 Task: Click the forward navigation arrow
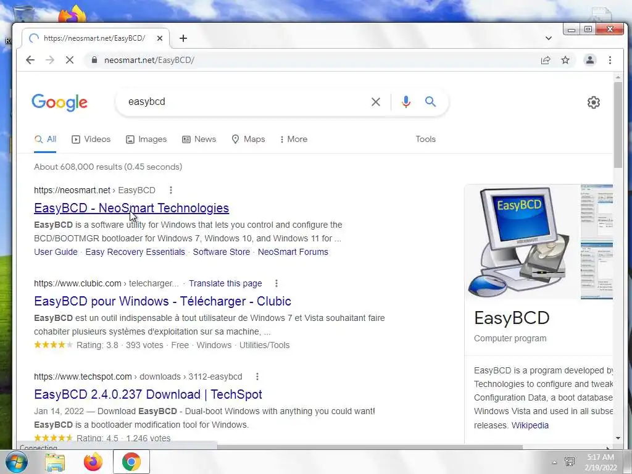tap(50, 60)
